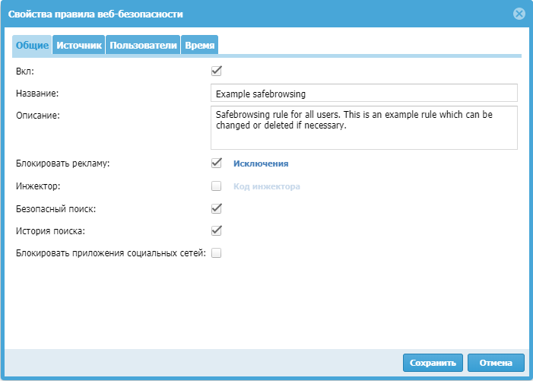Toggle the Вкл checkbox

(216, 71)
